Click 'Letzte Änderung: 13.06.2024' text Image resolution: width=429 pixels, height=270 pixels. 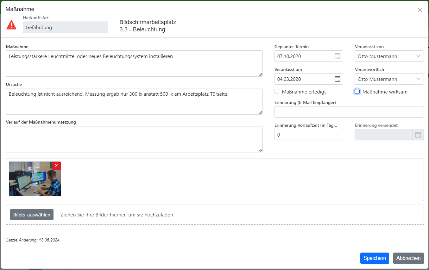(33, 240)
